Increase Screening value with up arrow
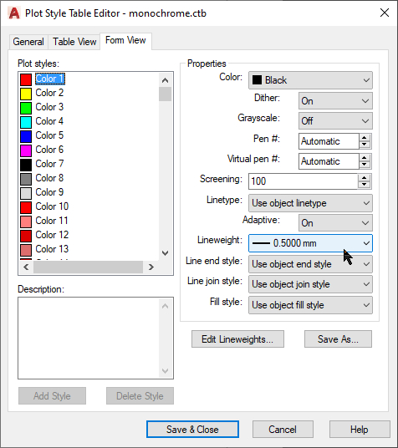This screenshot has height=448, width=398. (x=364, y=178)
